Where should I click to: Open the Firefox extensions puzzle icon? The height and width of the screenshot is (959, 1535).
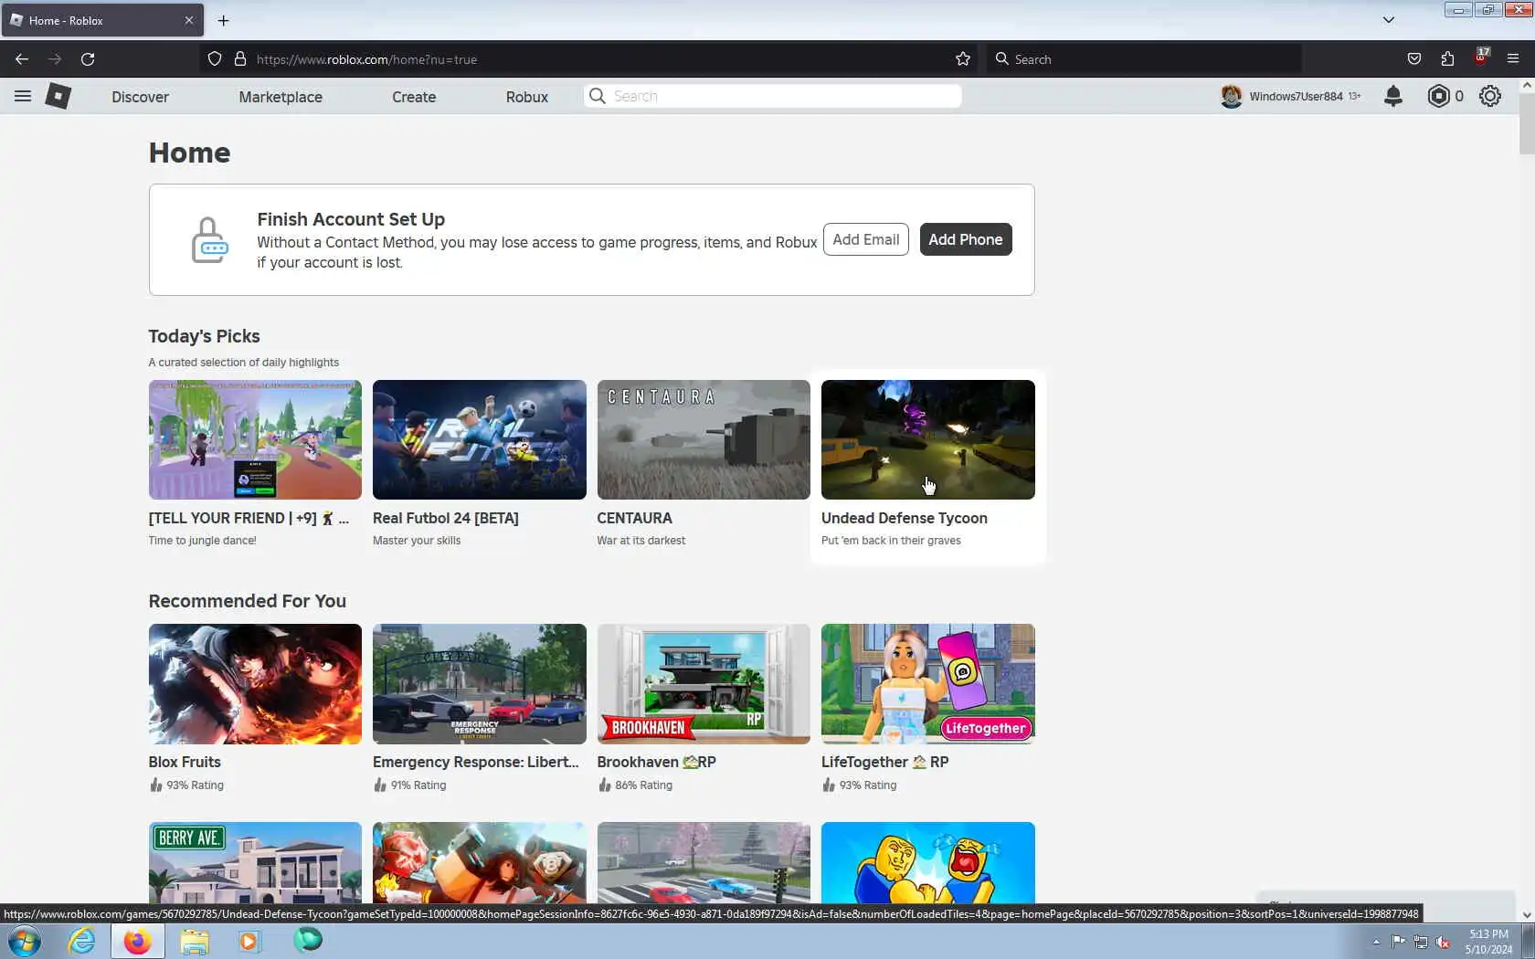pos(1447,59)
